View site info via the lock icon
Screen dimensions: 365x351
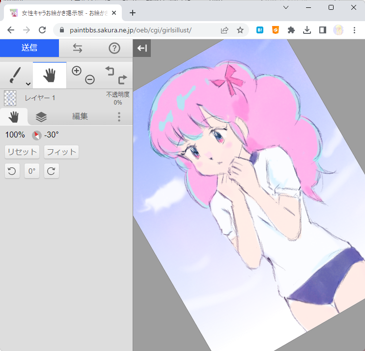62,30
